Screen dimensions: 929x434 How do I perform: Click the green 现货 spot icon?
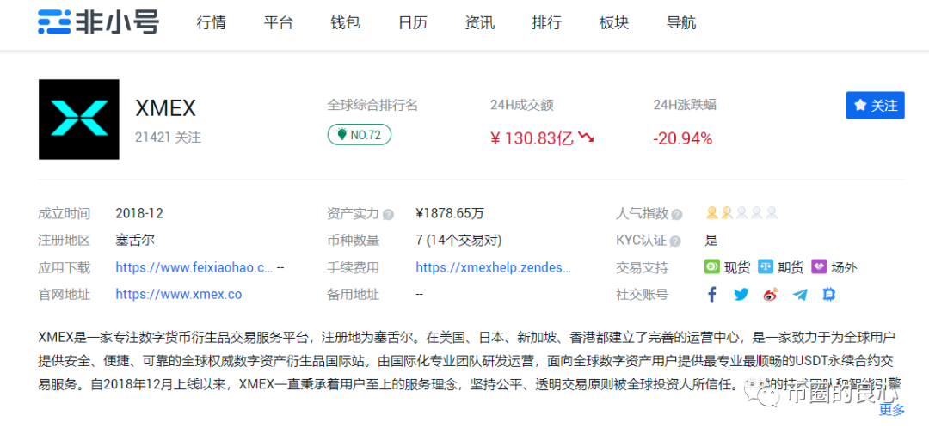[x=711, y=267]
